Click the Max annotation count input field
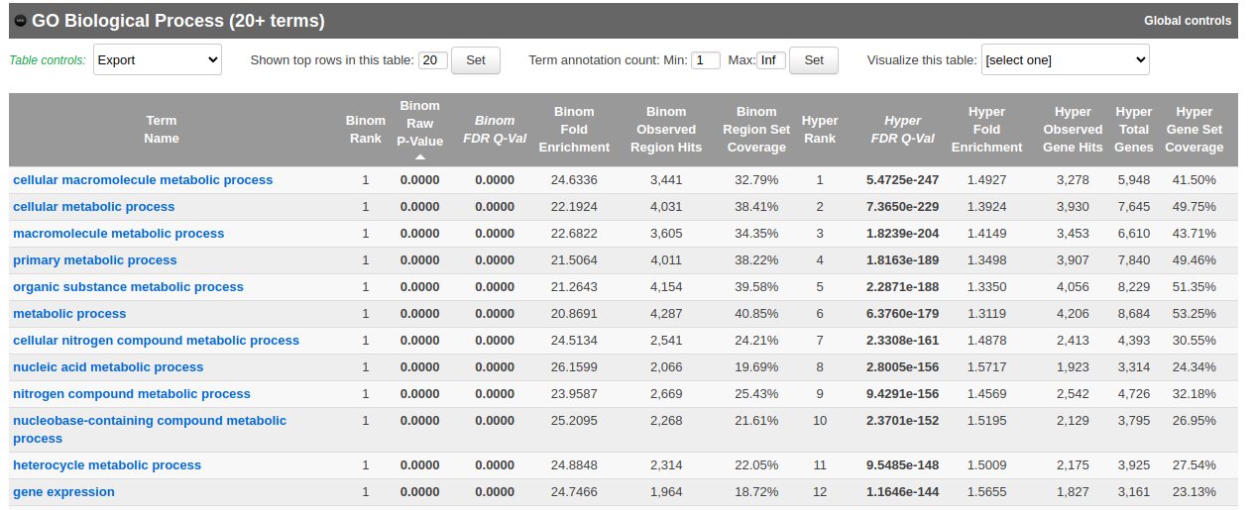Viewport: 1255px width, 510px height. tap(770, 60)
